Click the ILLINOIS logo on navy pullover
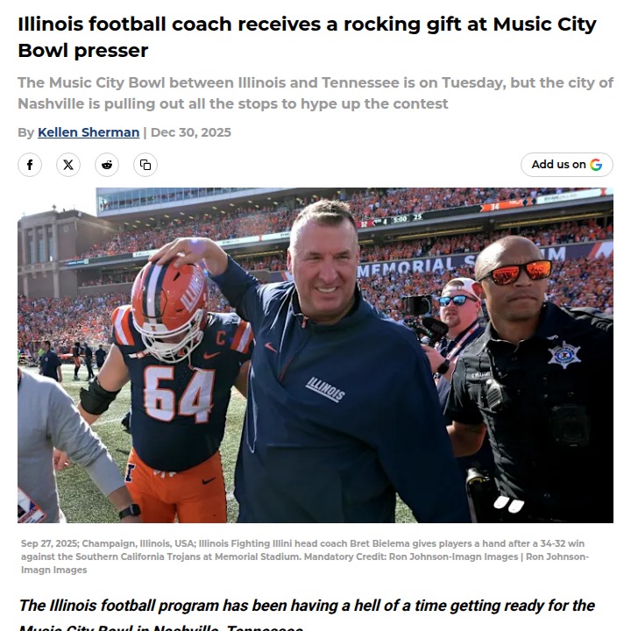The width and height of the screenshot is (631, 631). coord(325,389)
